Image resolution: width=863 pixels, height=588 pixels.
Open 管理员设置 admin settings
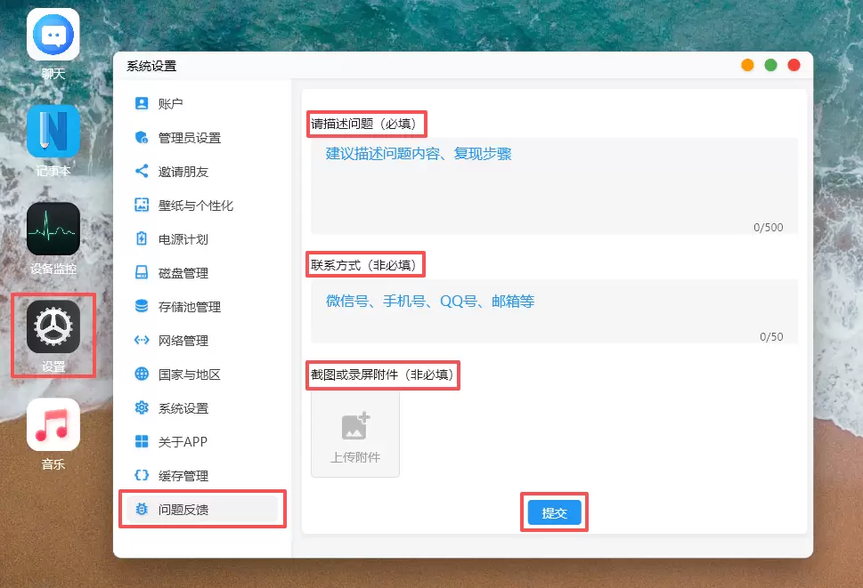(189, 138)
